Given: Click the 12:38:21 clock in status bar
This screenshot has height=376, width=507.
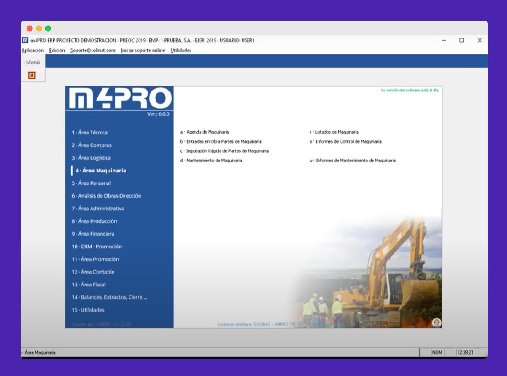Looking at the screenshot, I should [465, 352].
